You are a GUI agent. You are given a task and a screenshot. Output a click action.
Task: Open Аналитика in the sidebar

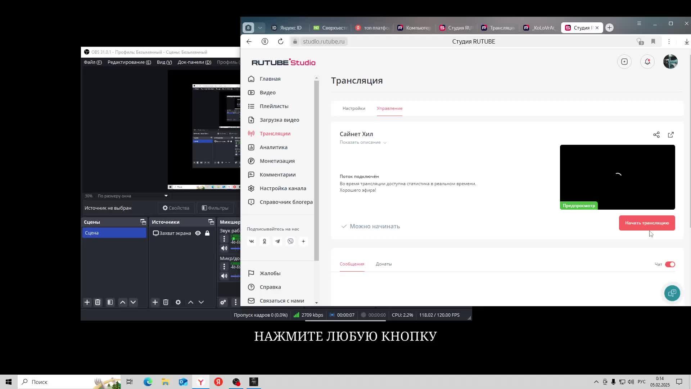click(x=274, y=147)
